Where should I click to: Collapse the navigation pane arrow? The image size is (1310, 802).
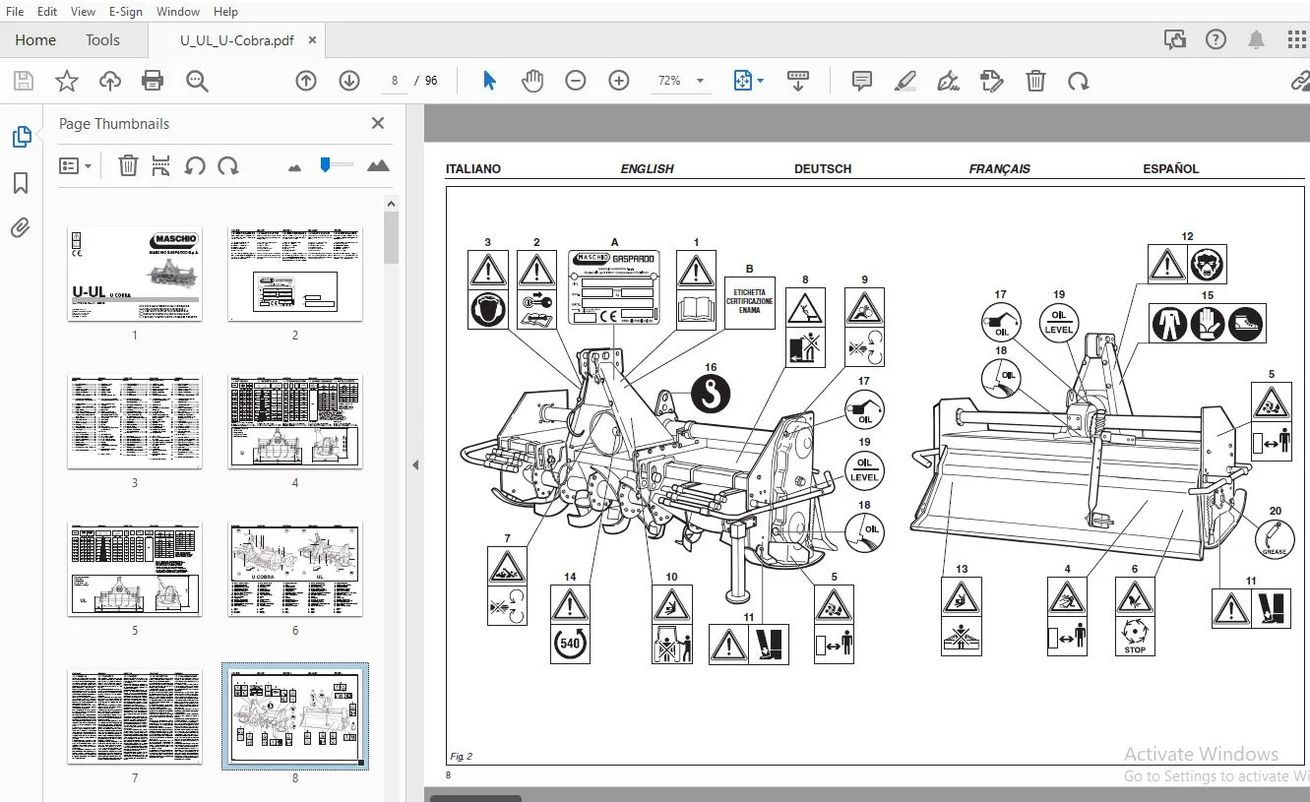pos(415,464)
